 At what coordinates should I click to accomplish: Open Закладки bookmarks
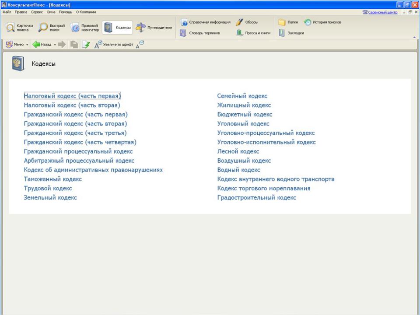tap(291, 33)
